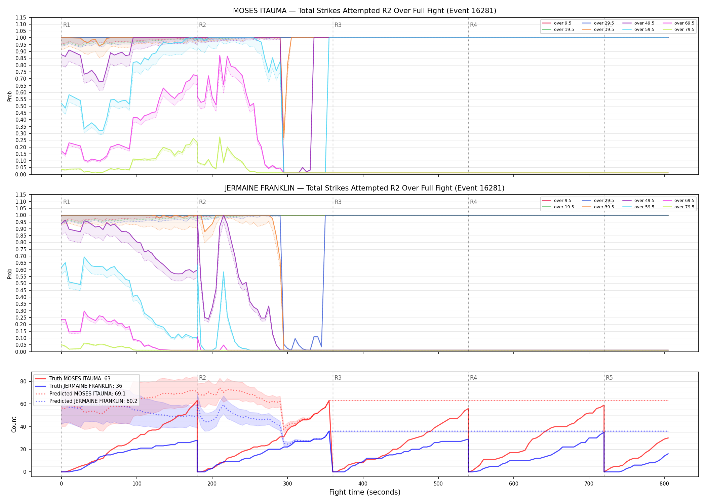Screen dimensions: 706x504
Task: Click the R1 label in the Jermaine Franklin chart
Action: click(67, 202)
